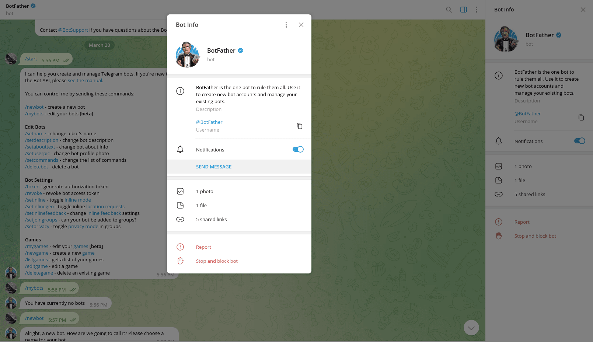This screenshot has width=593, height=342.
Task: Click the /setcommands command link
Action: coord(42,160)
